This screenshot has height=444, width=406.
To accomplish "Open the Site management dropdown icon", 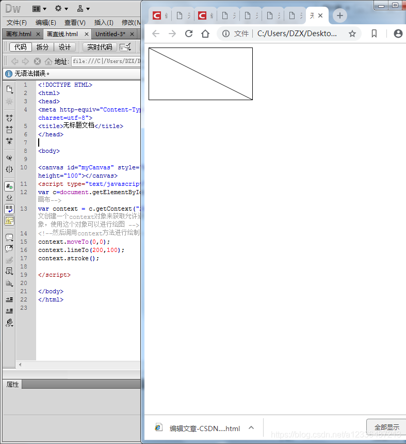I will (83, 9).
